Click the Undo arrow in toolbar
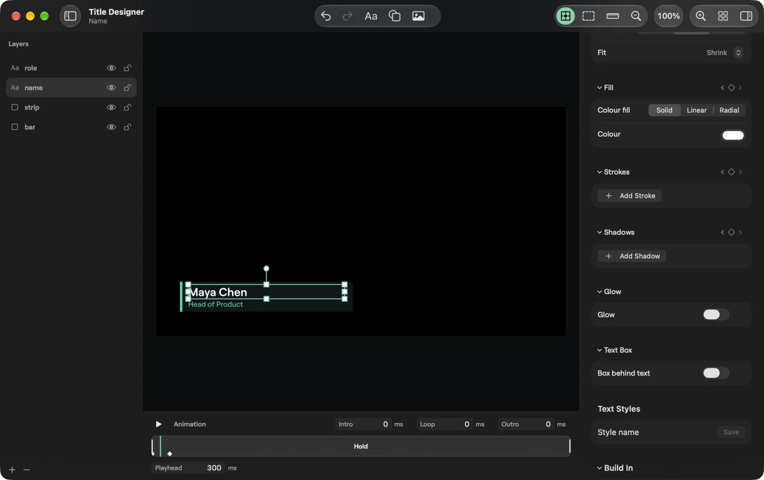Viewport: 764px width, 480px height. 326,16
